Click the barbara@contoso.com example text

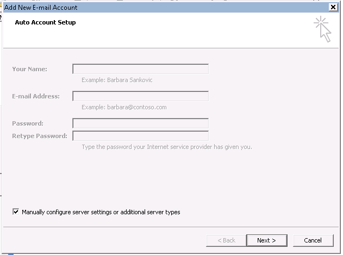[x=137, y=107]
